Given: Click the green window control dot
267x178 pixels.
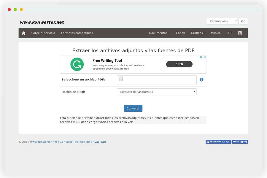Looking at the screenshot, I should pos(15,9).
